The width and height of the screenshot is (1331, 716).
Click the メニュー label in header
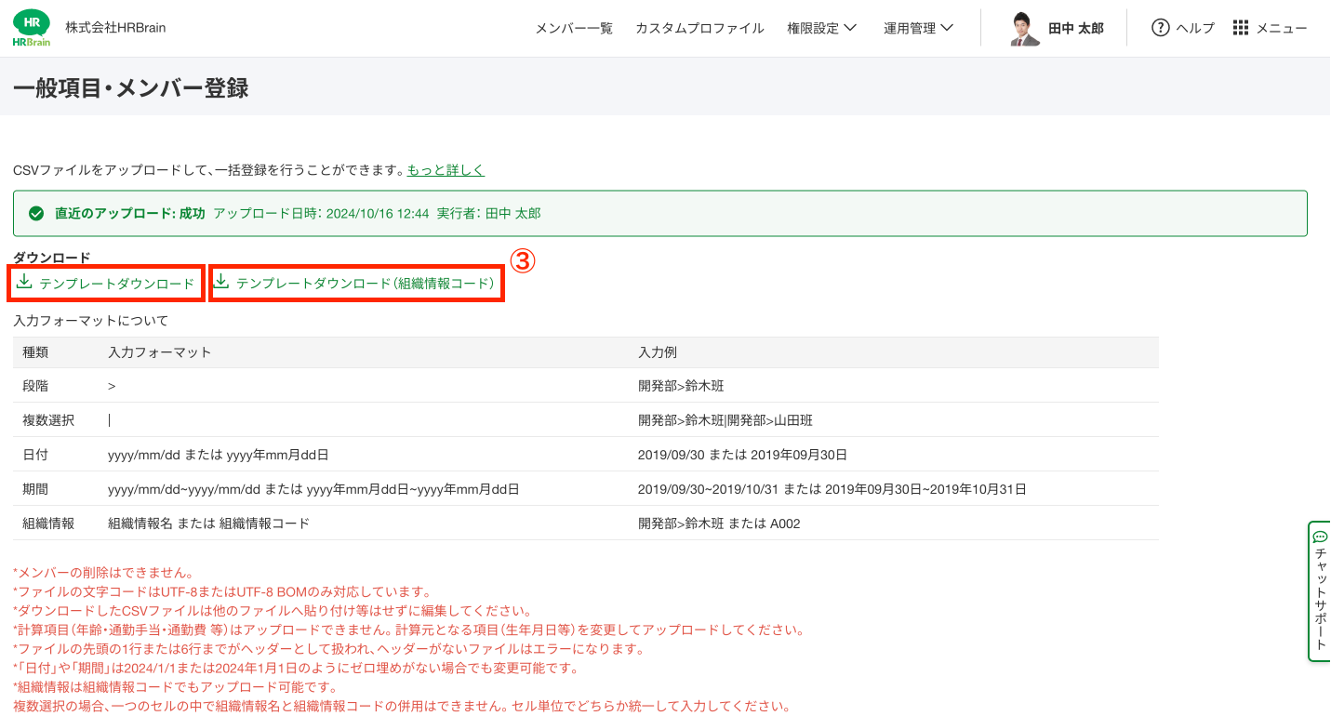(1282, 29)
